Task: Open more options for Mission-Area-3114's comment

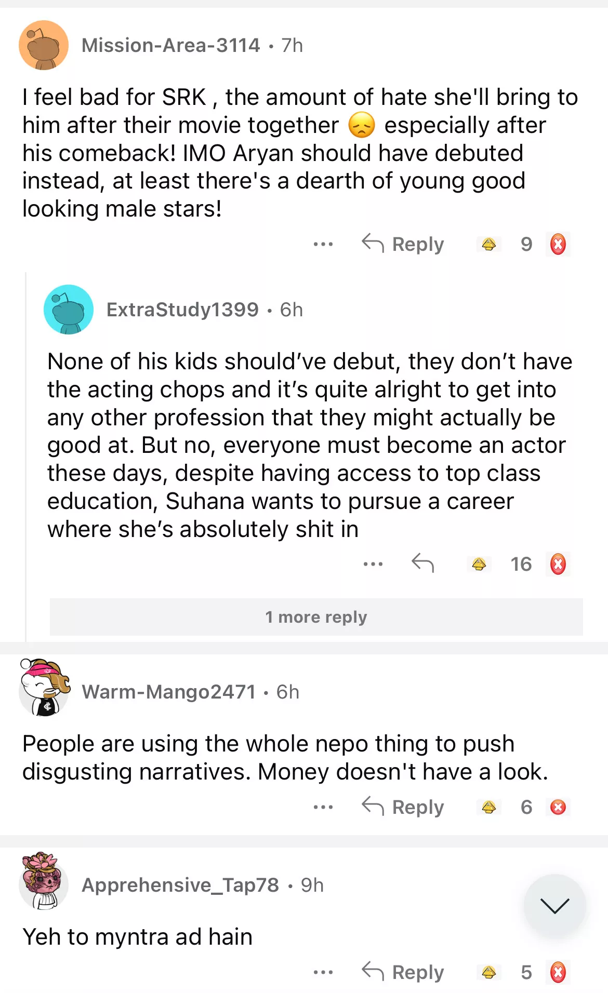Action: tap(323, 244)
